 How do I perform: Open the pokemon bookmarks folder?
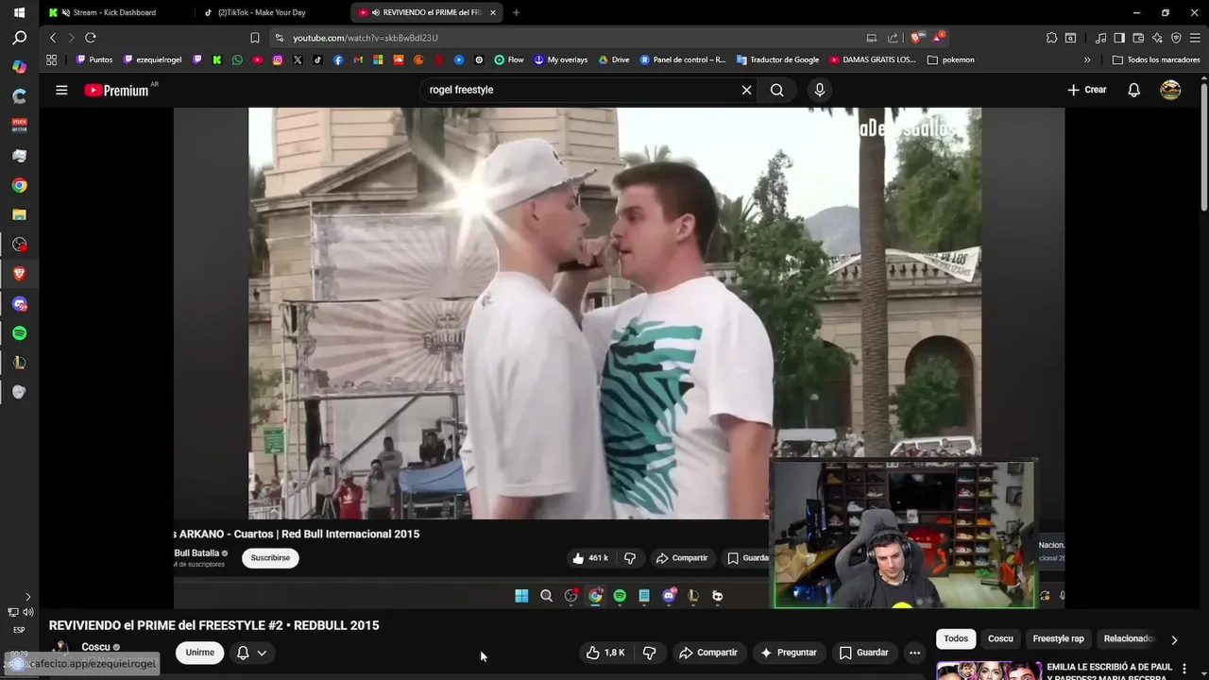pos(950,59)
